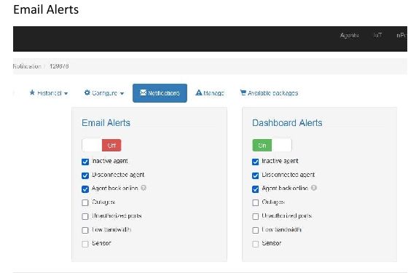Image resolution: width=408 pixels, height=273 pixels.
Task: Click the help icon beside Email Agent back online
Action: (144, 188)
